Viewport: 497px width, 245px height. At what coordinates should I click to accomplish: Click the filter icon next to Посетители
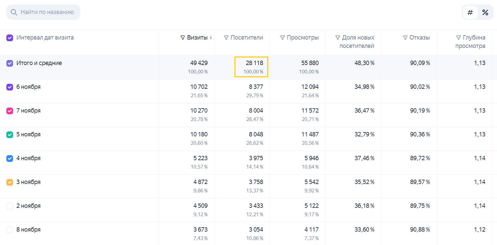(x=226, y=38)
